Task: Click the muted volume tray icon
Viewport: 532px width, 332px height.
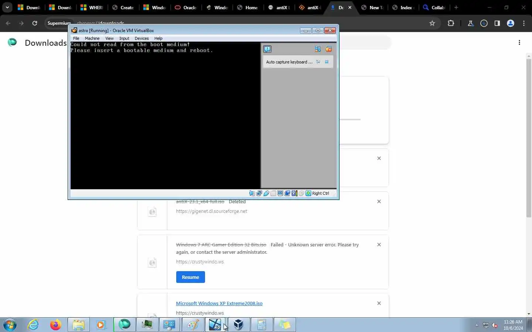Action: coord(495,325)
